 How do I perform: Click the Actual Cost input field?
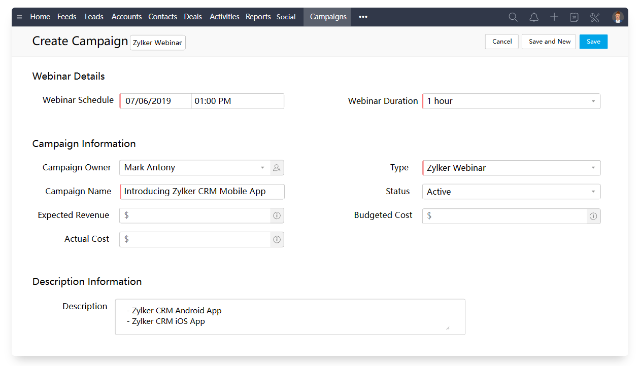point(195,239)
